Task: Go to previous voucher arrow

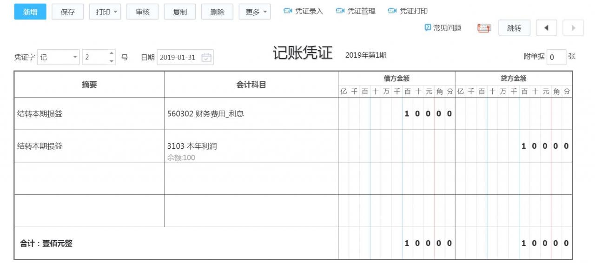Action: [547, 28]
